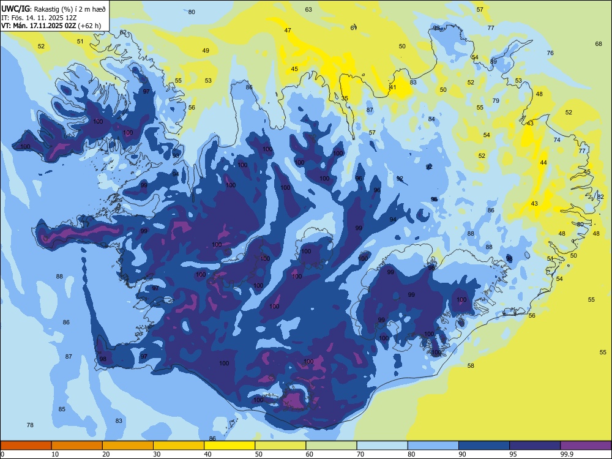This screenshot has width=612, height=459.
Task: Click the humidity value 68 on the map
Action: (x=599, y=43)
